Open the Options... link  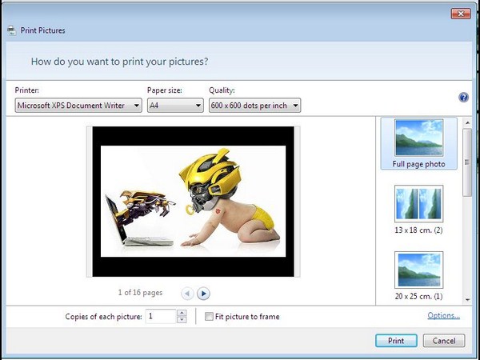[443, 315]
